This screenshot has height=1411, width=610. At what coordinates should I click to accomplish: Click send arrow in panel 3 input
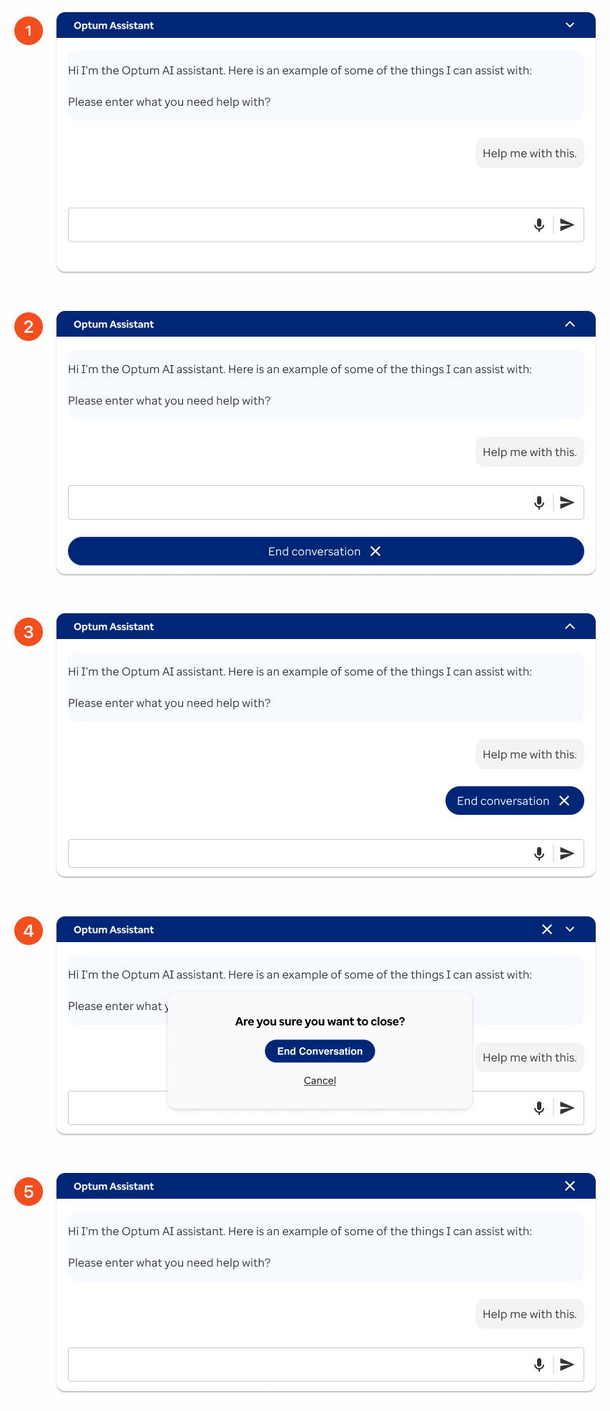(567, 853)
